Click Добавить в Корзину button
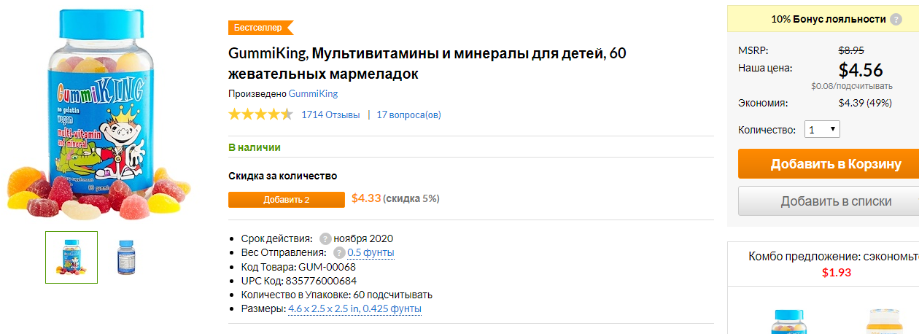 (829, 164)
